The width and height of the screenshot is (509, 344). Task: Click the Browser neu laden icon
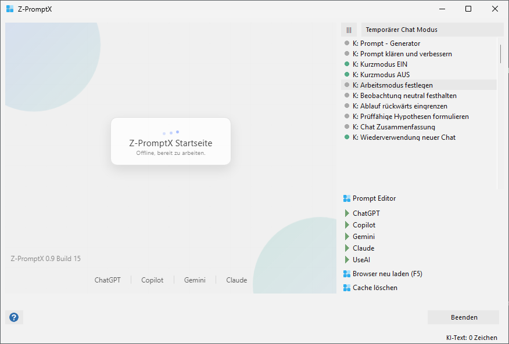pyautogui.click(x=347, y=274)
